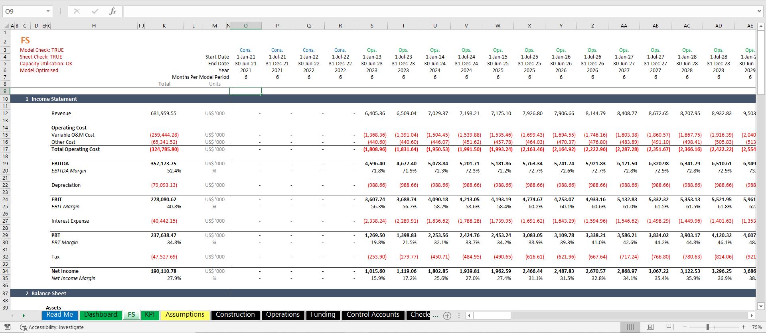Screen dimensions: 766x333
Task: Click the Months Per Model Period label
Action: (200, 77)
